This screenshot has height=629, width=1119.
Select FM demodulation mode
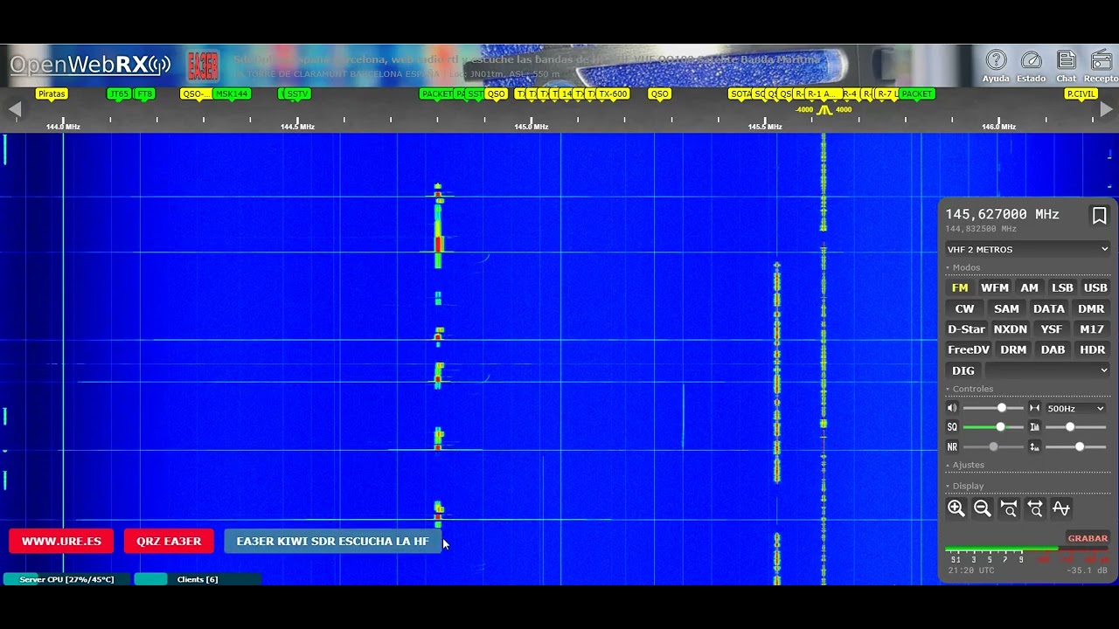click(x=960, y=288)
